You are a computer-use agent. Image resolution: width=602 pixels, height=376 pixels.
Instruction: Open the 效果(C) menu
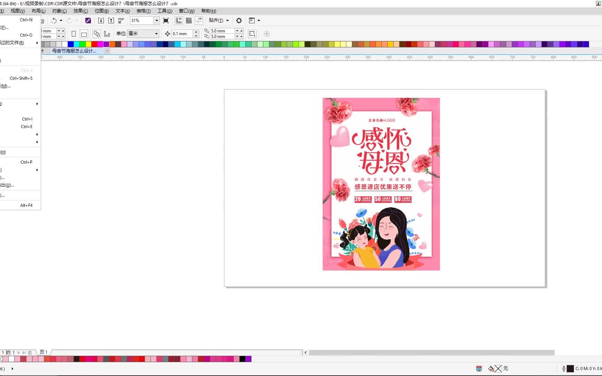[80, 11]
